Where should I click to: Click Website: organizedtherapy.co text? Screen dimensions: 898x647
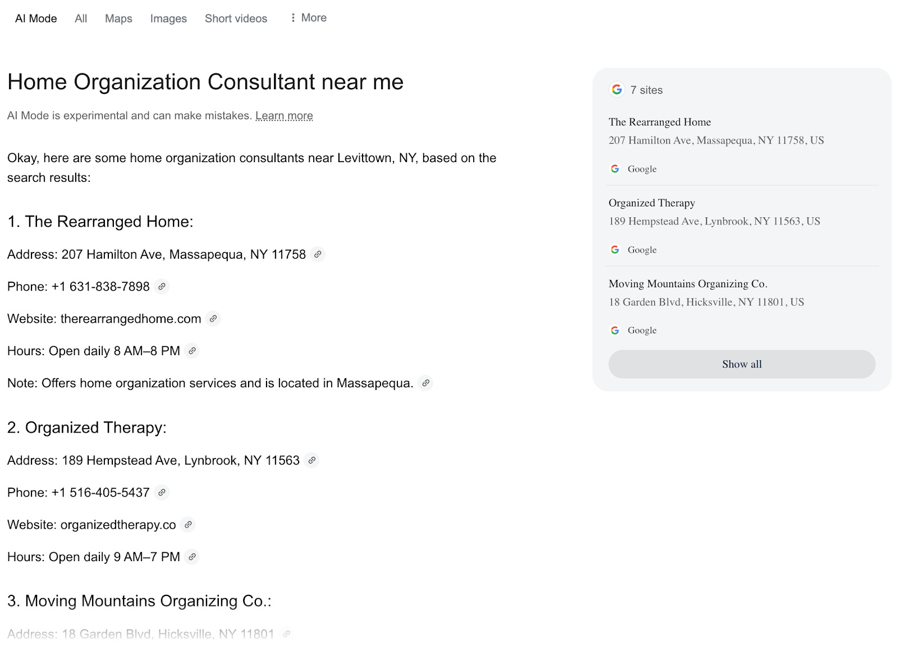(91, 525)
